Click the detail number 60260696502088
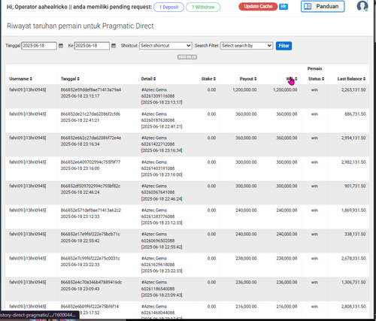The image size is (376, 321). (158, 241)
